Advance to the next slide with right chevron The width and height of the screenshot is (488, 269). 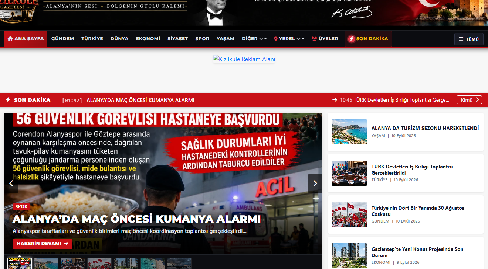tap(315, 184)
